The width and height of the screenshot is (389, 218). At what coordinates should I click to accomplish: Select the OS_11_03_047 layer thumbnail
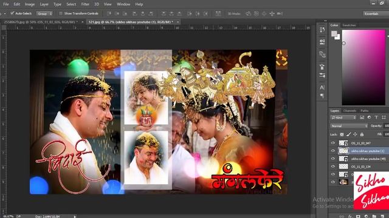(343, 143)
